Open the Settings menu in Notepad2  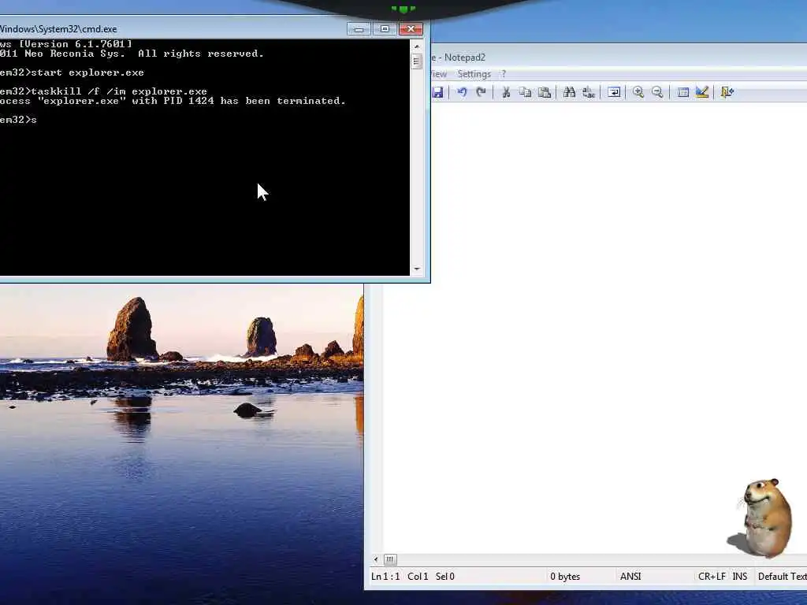coord(474,74)
